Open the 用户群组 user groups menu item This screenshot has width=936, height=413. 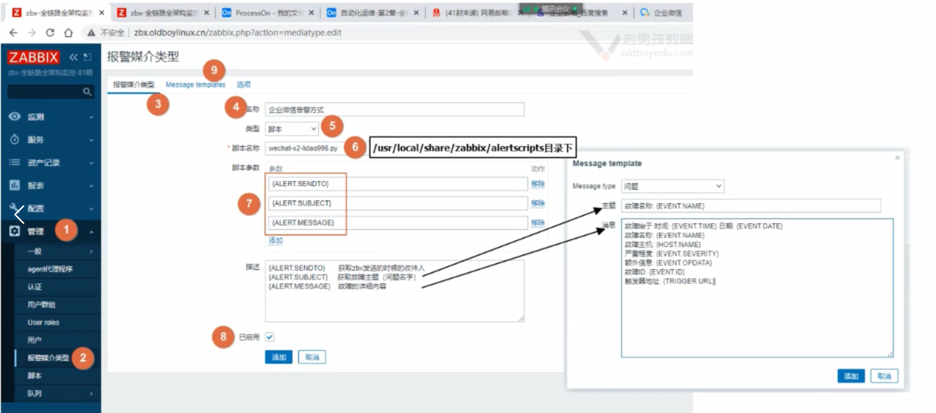pos(41,305)
